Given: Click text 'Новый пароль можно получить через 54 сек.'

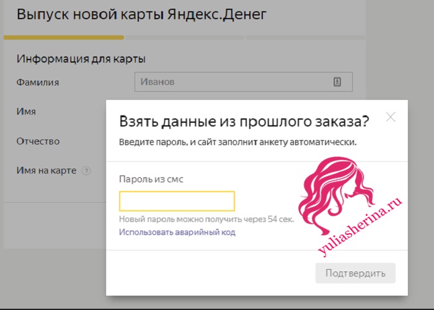Looking at the screenshot, I should point(206,219).
